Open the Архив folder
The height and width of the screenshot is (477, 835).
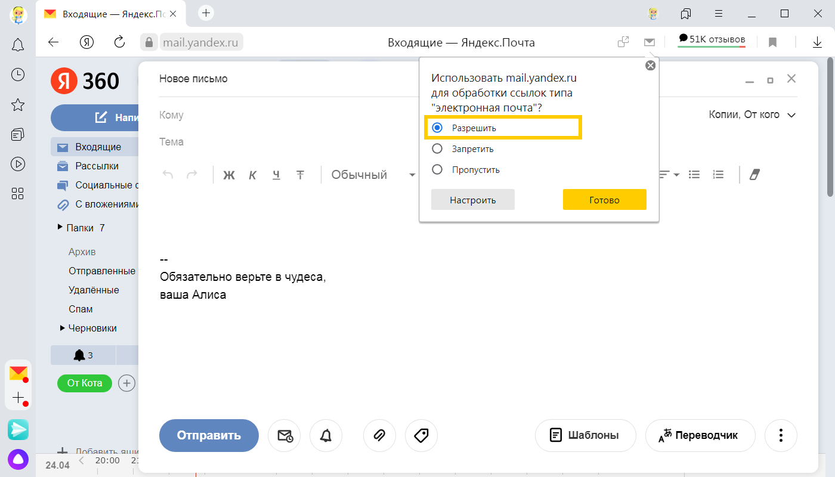[x=82, y=252]
